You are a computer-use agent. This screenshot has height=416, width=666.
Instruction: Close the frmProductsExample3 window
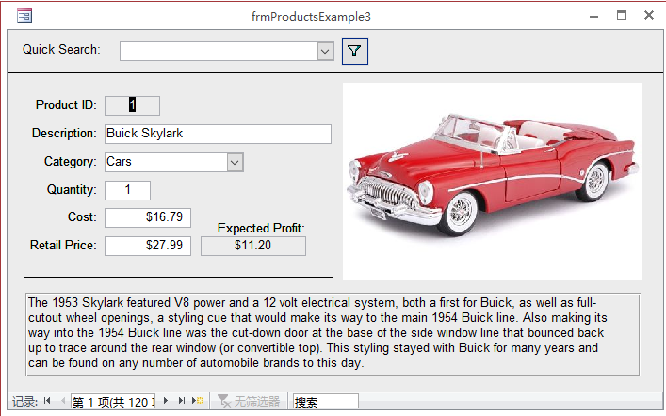click(x=649, y=16)
